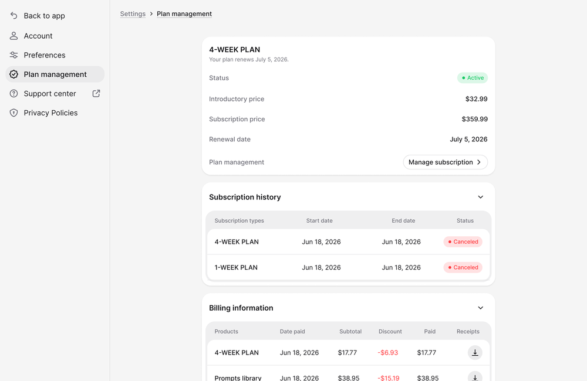Click the Privacy Policies shield icon
The image size is (587, 381).
click(14, 113)
